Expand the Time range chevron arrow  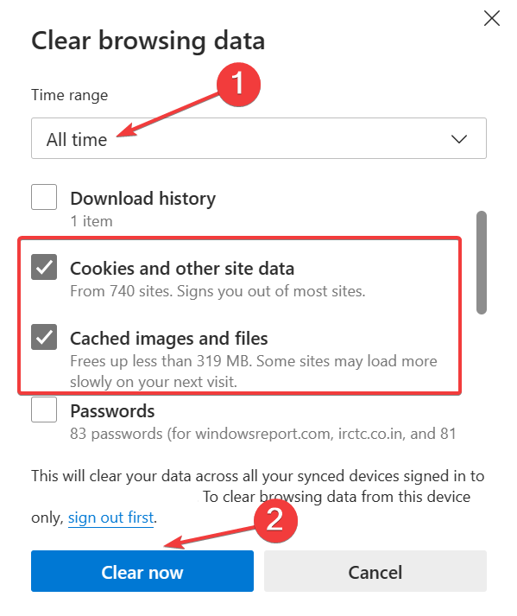pos(458,139)
